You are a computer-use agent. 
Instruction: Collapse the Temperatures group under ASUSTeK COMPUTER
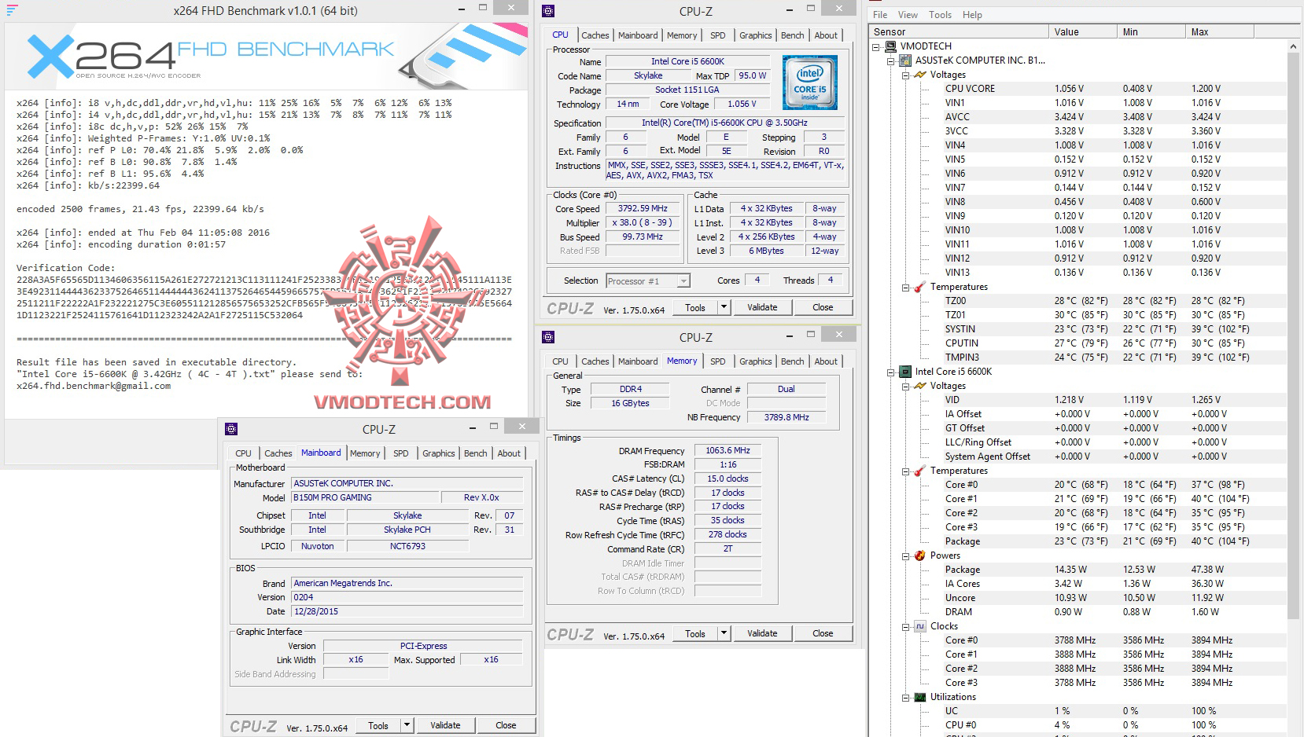click(905, 288)
